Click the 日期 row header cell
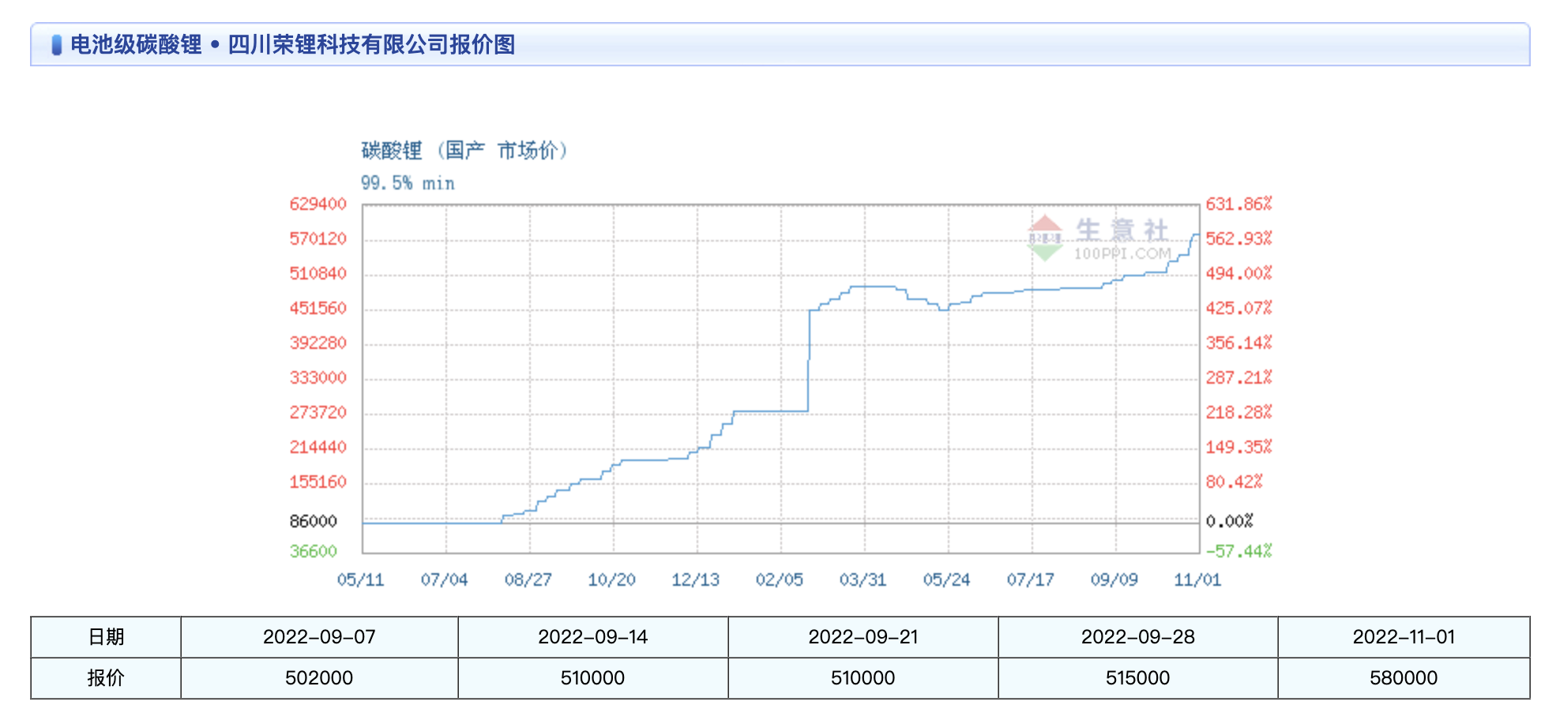The width and height of the screenshot is (1556, 720). tap(106, 637)
